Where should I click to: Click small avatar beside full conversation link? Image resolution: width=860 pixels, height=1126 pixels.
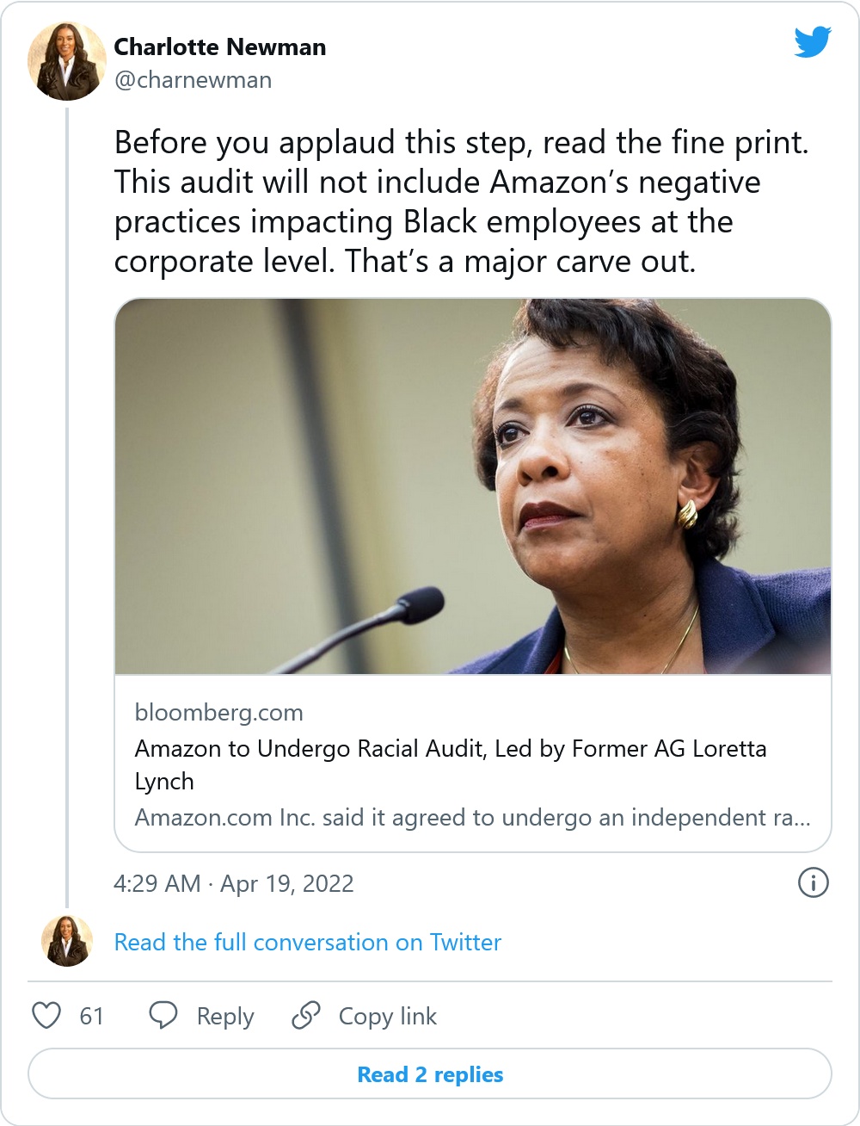point(67,941)
